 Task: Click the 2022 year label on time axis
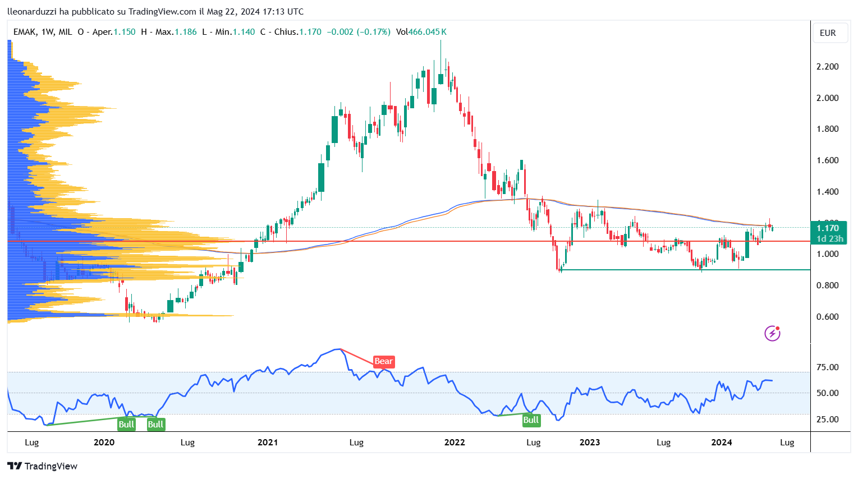tap(455, 443)
